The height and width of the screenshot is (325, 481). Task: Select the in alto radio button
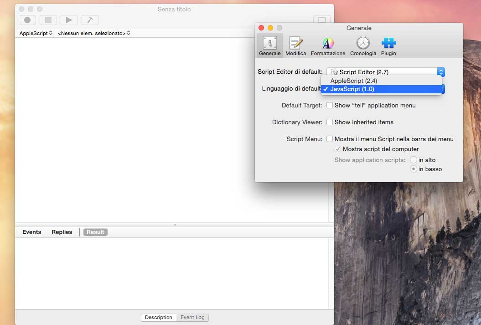coord(414,160)
